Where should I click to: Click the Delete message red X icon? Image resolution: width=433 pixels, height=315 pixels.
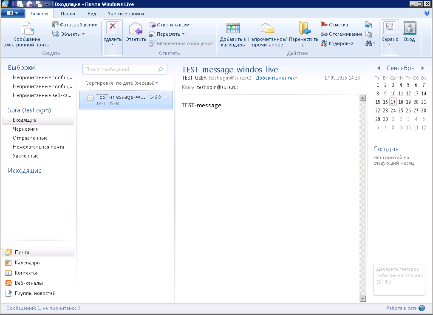click(113, 27)
